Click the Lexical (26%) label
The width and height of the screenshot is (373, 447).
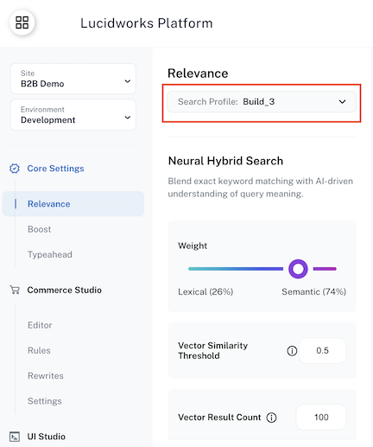tap(205, 291)
